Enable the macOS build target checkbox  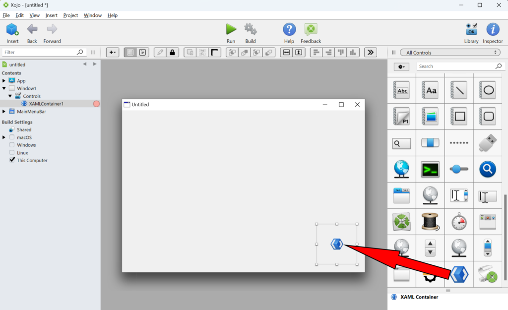[x=12, y=137]
